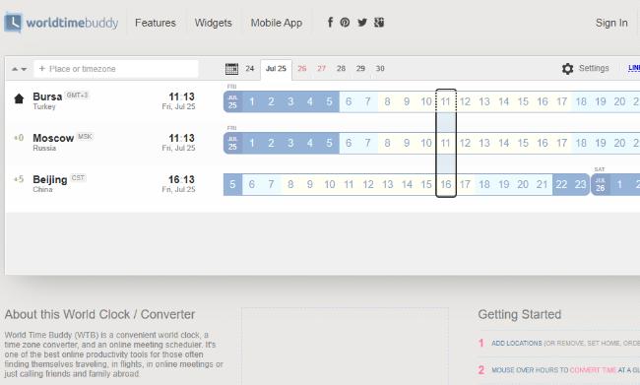
Task: Switch to date 28 tab
Action: (342, 69)
